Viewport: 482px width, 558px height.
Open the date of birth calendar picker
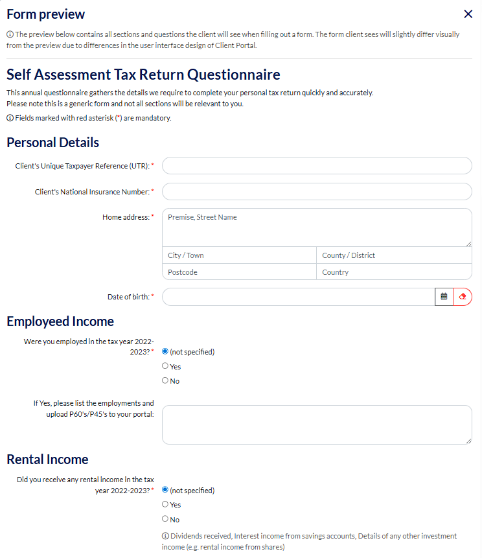(x=444, y=297)
